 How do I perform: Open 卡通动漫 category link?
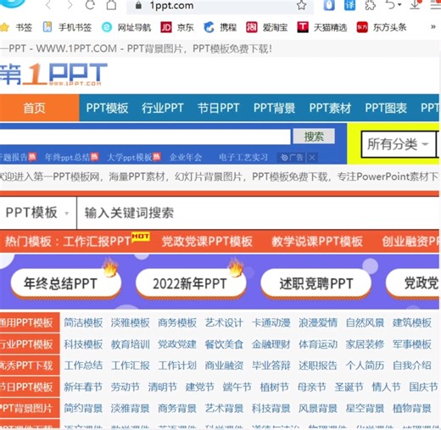(x=271, y=322)
